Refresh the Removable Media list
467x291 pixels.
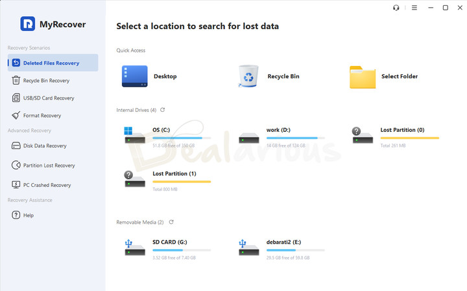[171, 222]
